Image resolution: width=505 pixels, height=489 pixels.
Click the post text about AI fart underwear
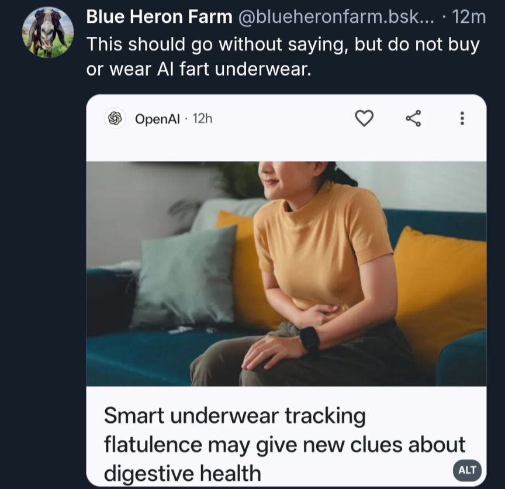pos(283,56)
